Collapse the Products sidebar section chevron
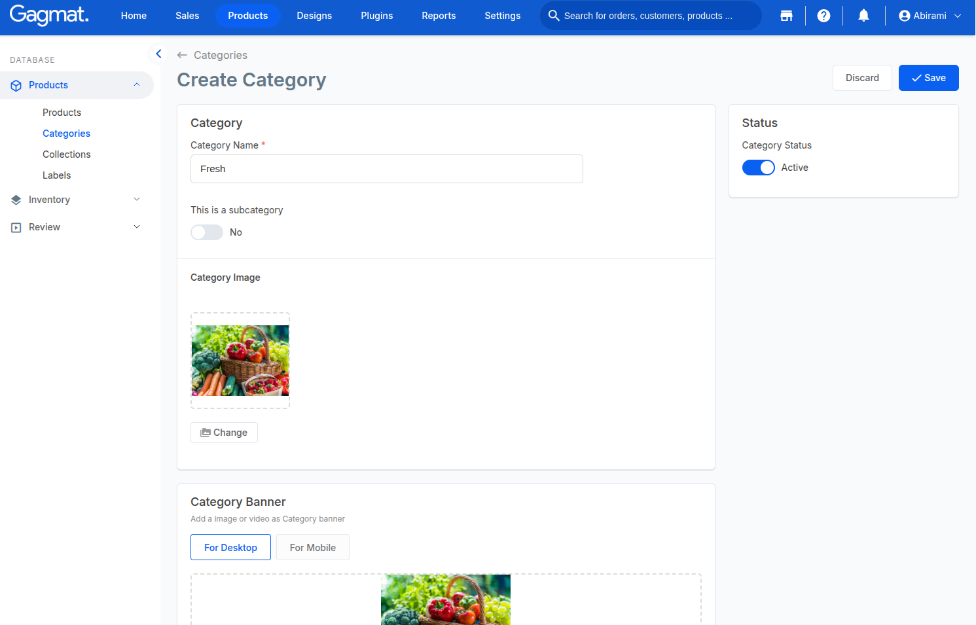Screen dimensions: 976x625 pyautogui.click(x=137, y=85)
